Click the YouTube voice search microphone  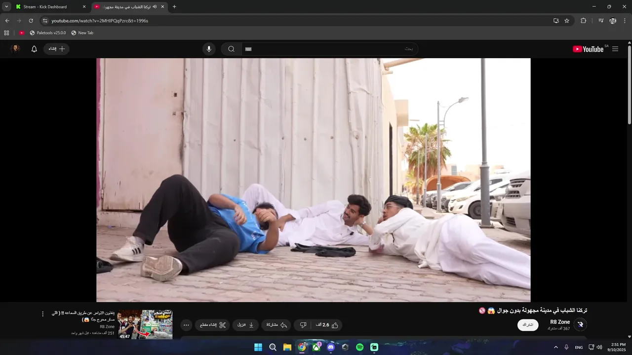click(209, 49)
